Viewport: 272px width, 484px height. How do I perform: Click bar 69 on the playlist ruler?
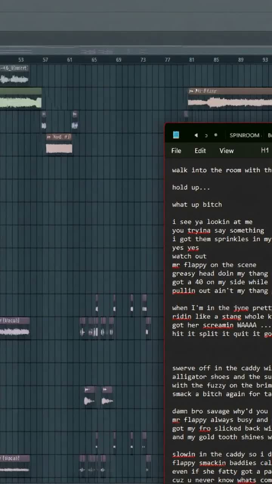pyautogui.click(x=119, y=60)
